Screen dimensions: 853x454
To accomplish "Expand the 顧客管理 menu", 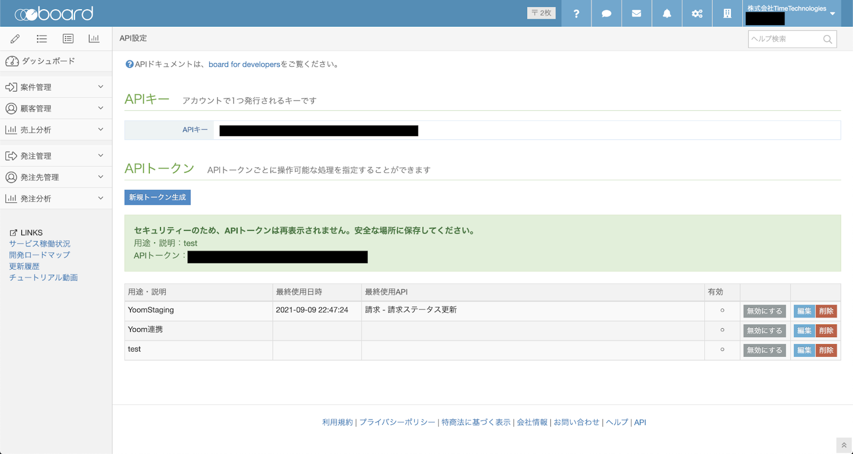I will click(x=56, y=108).
